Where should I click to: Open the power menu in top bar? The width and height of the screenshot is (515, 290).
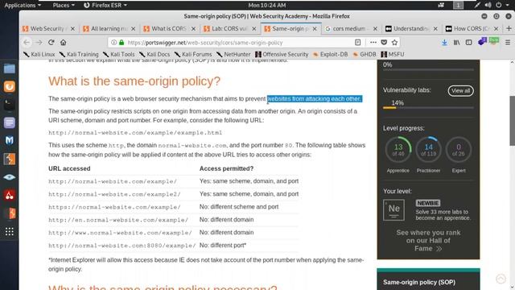pos(502,5)
